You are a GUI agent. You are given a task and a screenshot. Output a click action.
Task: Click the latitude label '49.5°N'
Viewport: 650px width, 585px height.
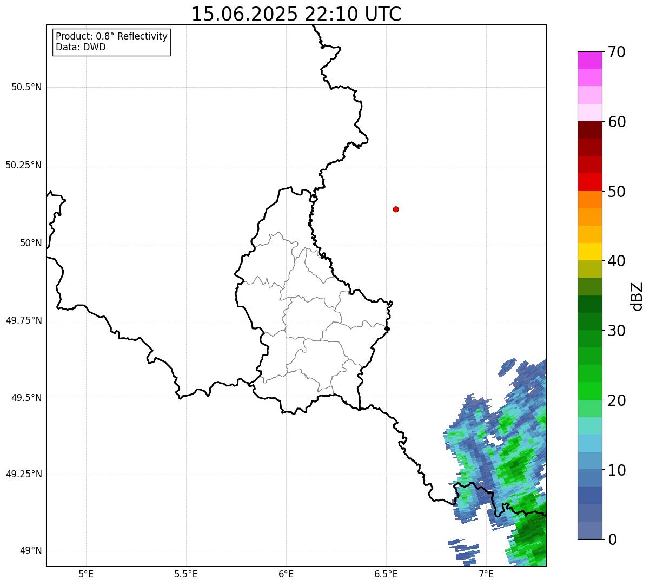click(x=26, y=398)
